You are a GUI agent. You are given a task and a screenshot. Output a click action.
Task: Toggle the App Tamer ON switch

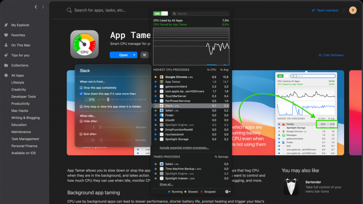(x=160, y=13)
